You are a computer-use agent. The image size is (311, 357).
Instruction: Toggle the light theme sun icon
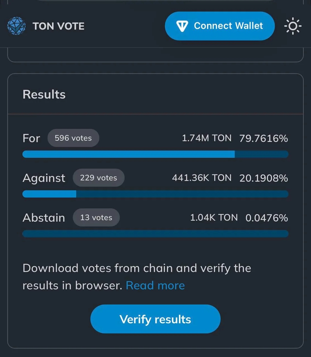pos(293,26)
